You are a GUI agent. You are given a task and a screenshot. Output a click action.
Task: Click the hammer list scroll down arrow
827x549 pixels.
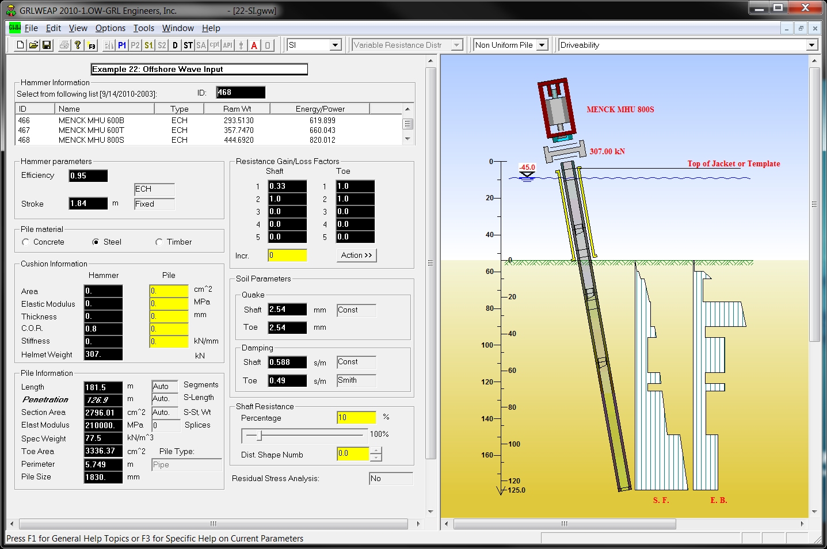click(x=407, y=139)
